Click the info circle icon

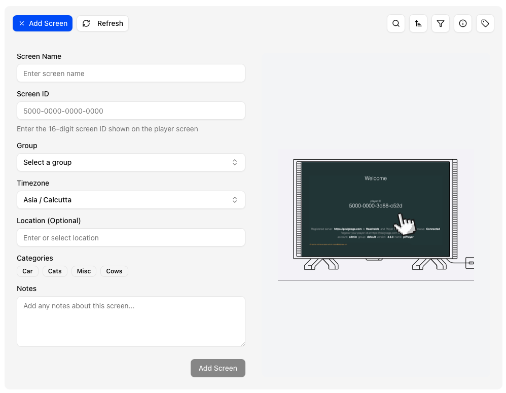tap(463, 23)
